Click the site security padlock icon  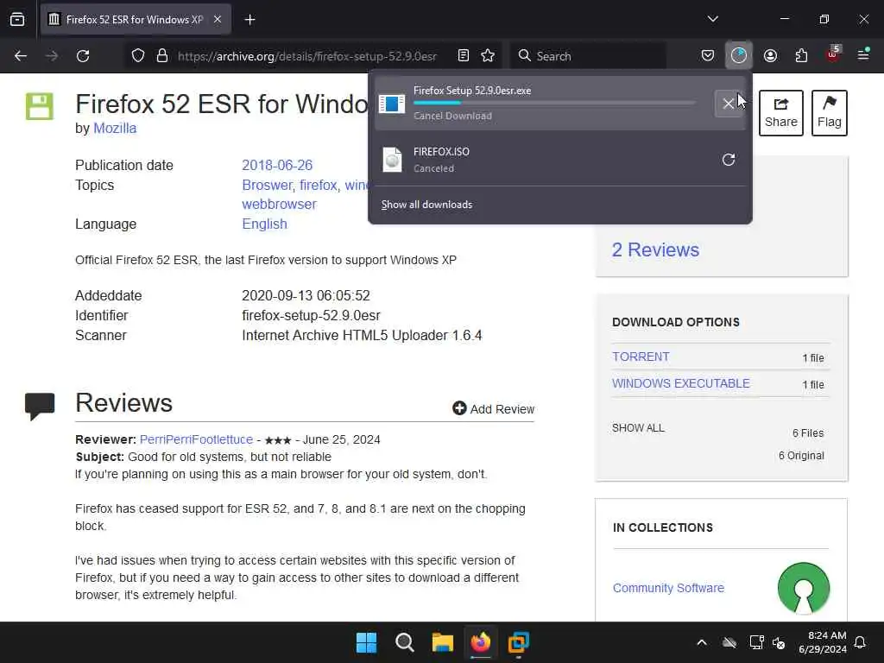pos(162,56)
